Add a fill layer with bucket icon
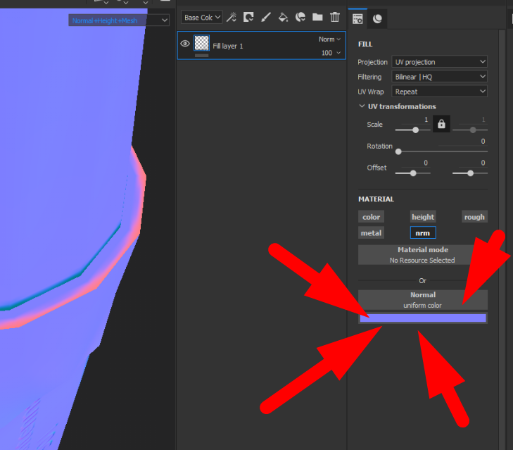This screenshot has width=513, height=450. 283,17
